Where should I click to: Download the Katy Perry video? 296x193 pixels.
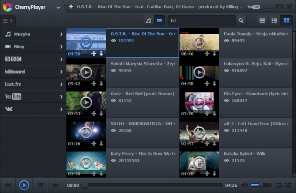(101, 173)
